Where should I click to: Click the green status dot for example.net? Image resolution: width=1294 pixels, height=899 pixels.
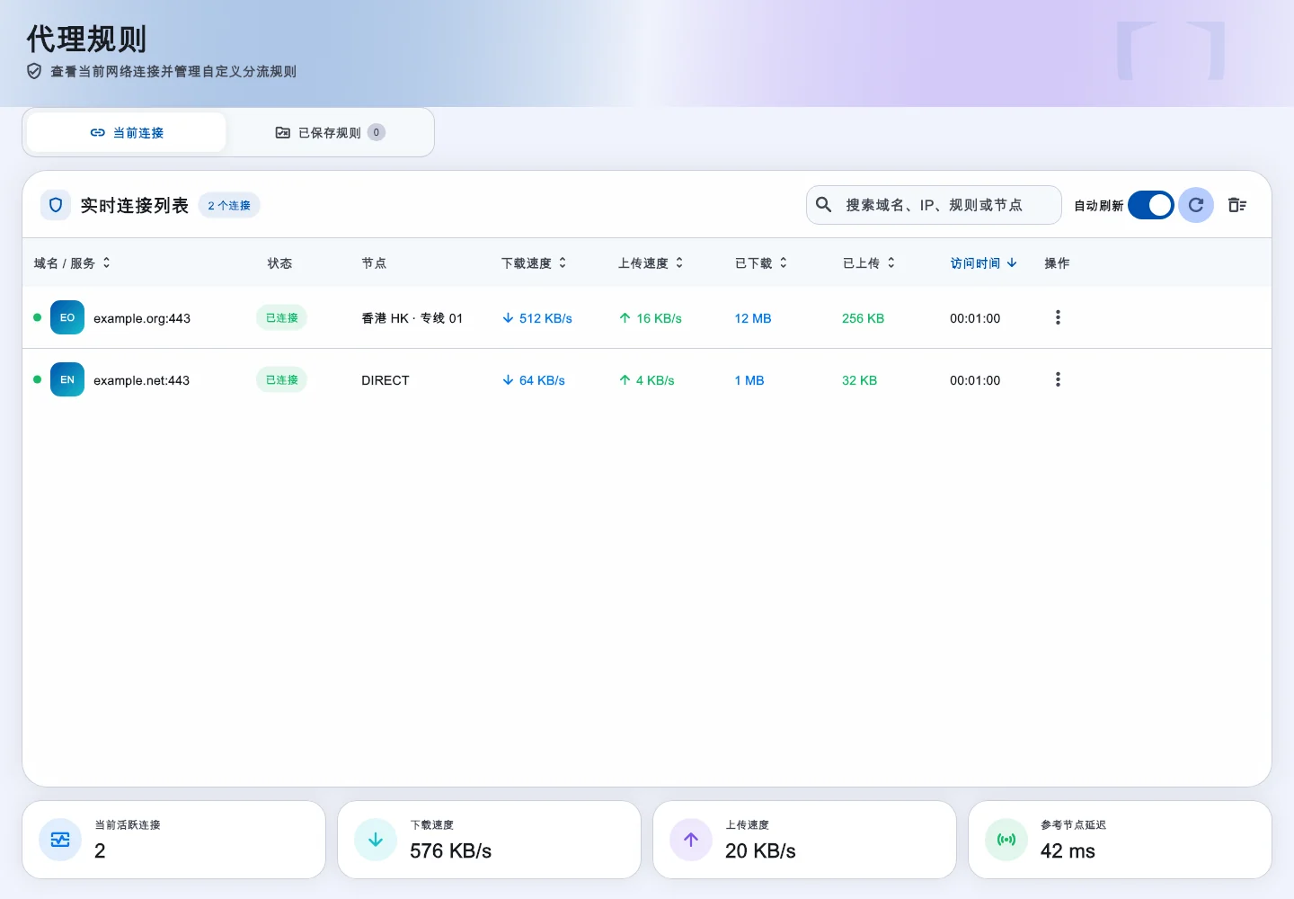pyautogui.click(x=37, y=379)
